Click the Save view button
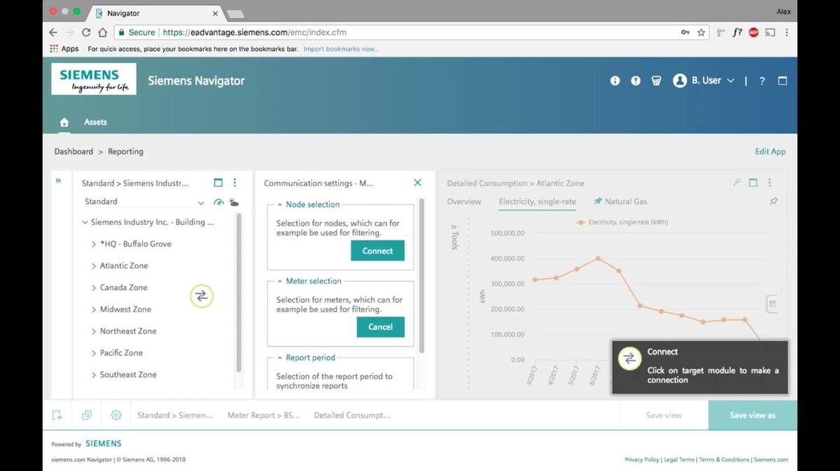 pyautogui.click(x=664, y=415)
